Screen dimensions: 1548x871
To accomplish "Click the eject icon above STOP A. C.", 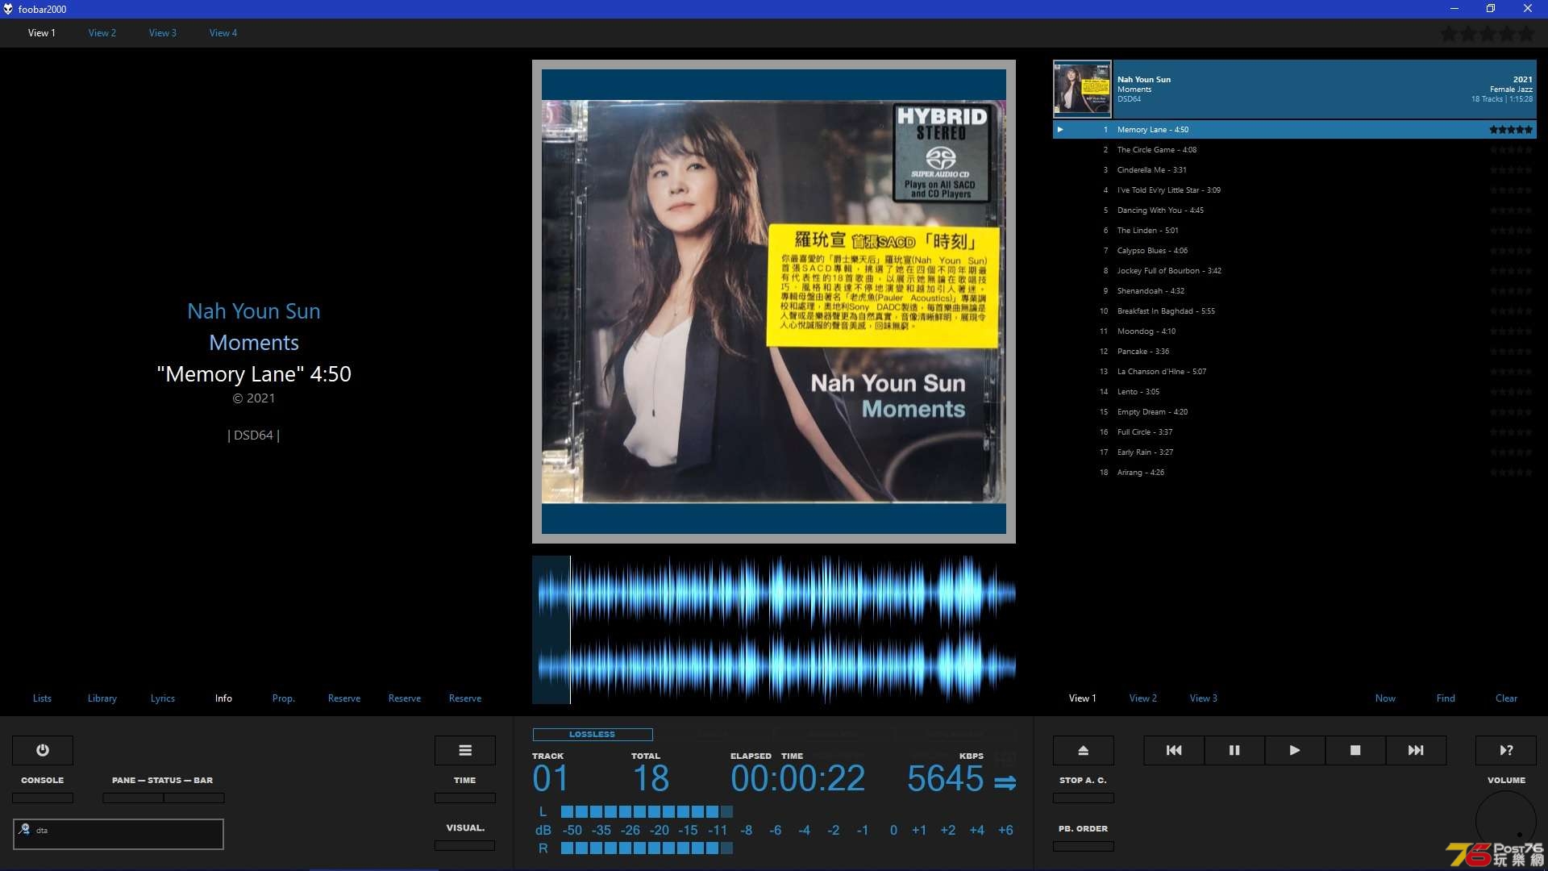I will (x=1084, y=750).
